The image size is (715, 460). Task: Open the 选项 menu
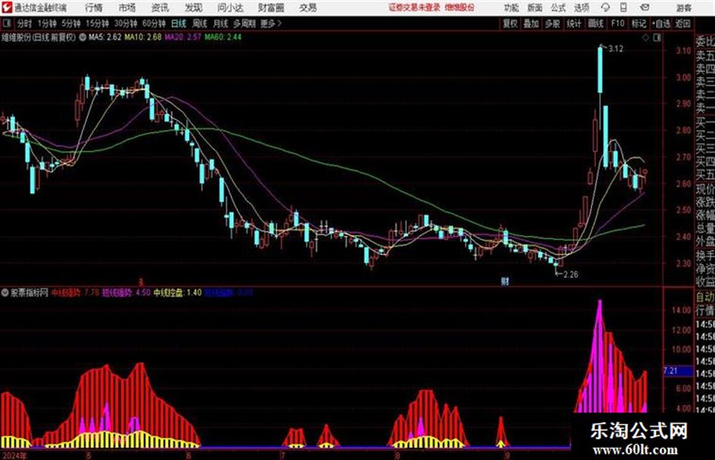pos(581,8)
